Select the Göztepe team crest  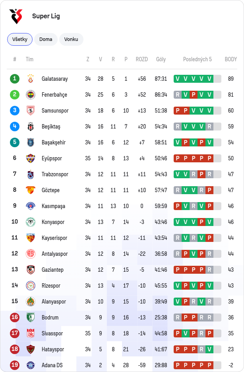[x=31, y=190]
